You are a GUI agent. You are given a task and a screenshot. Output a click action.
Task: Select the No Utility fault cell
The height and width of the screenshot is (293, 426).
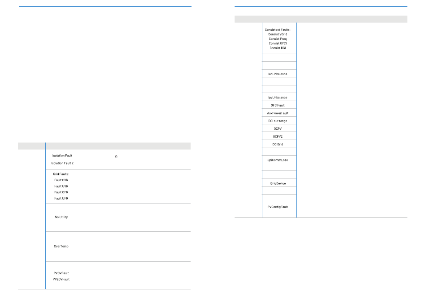pyautogui.click(x=61, y=217)
